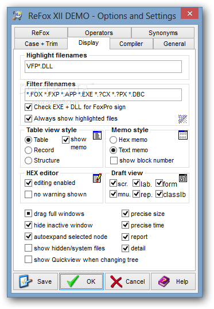
Task: Toggle Draft view mnu. checkbox
Action: (x=114, y=194)
